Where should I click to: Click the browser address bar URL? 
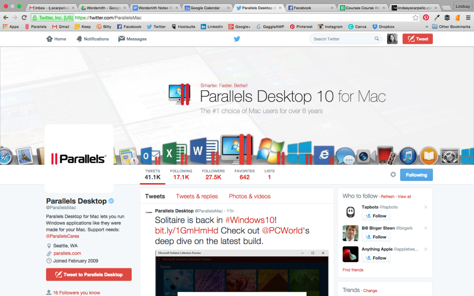click(108, 18)
